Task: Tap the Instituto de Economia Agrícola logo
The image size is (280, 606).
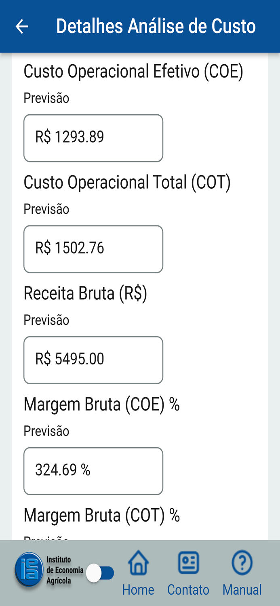Action: 28,572
